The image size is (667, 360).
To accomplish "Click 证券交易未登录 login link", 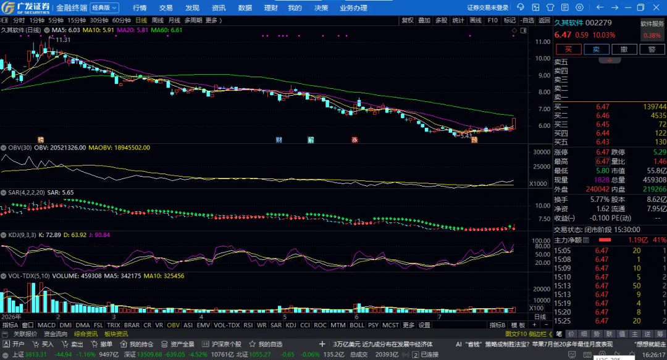I will [488, 7].
